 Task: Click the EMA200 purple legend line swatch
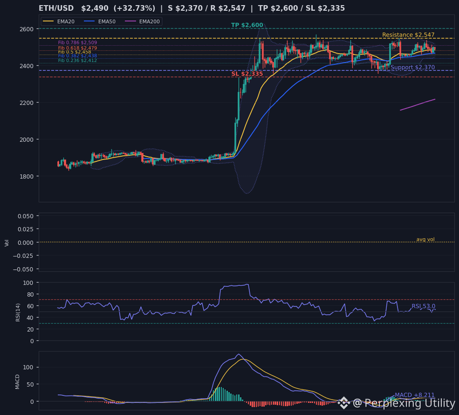click(130, 21)
